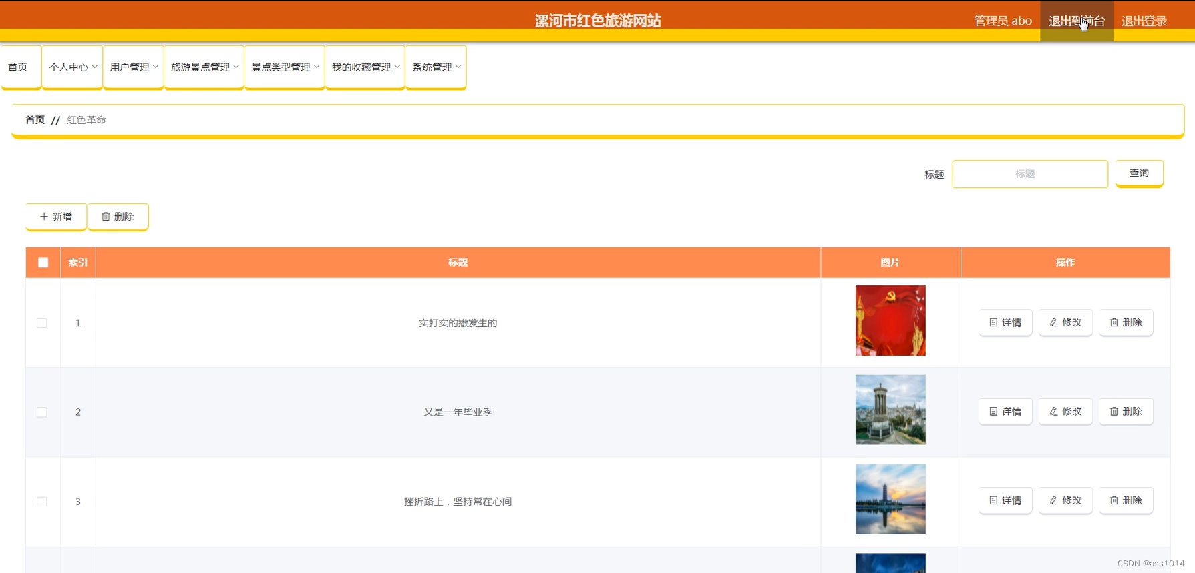Expand the 景点类型管理 menu chevron
The image size is (1195, 573).
click(317, 67)
